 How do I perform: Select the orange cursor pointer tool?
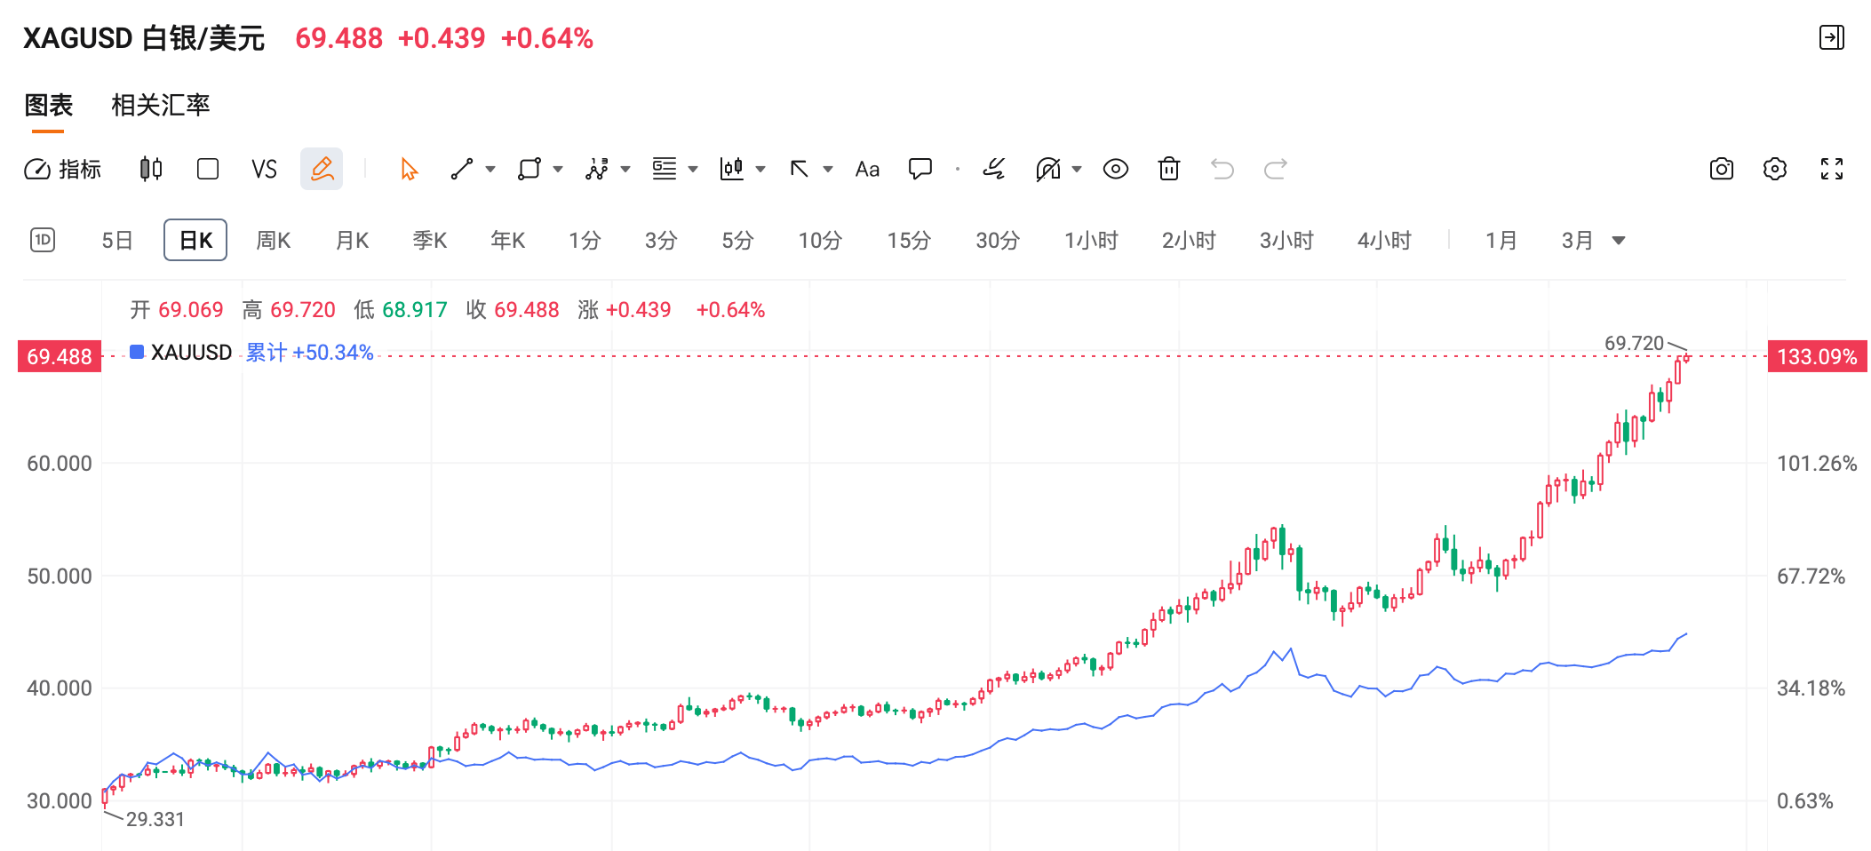coord(409,169)
